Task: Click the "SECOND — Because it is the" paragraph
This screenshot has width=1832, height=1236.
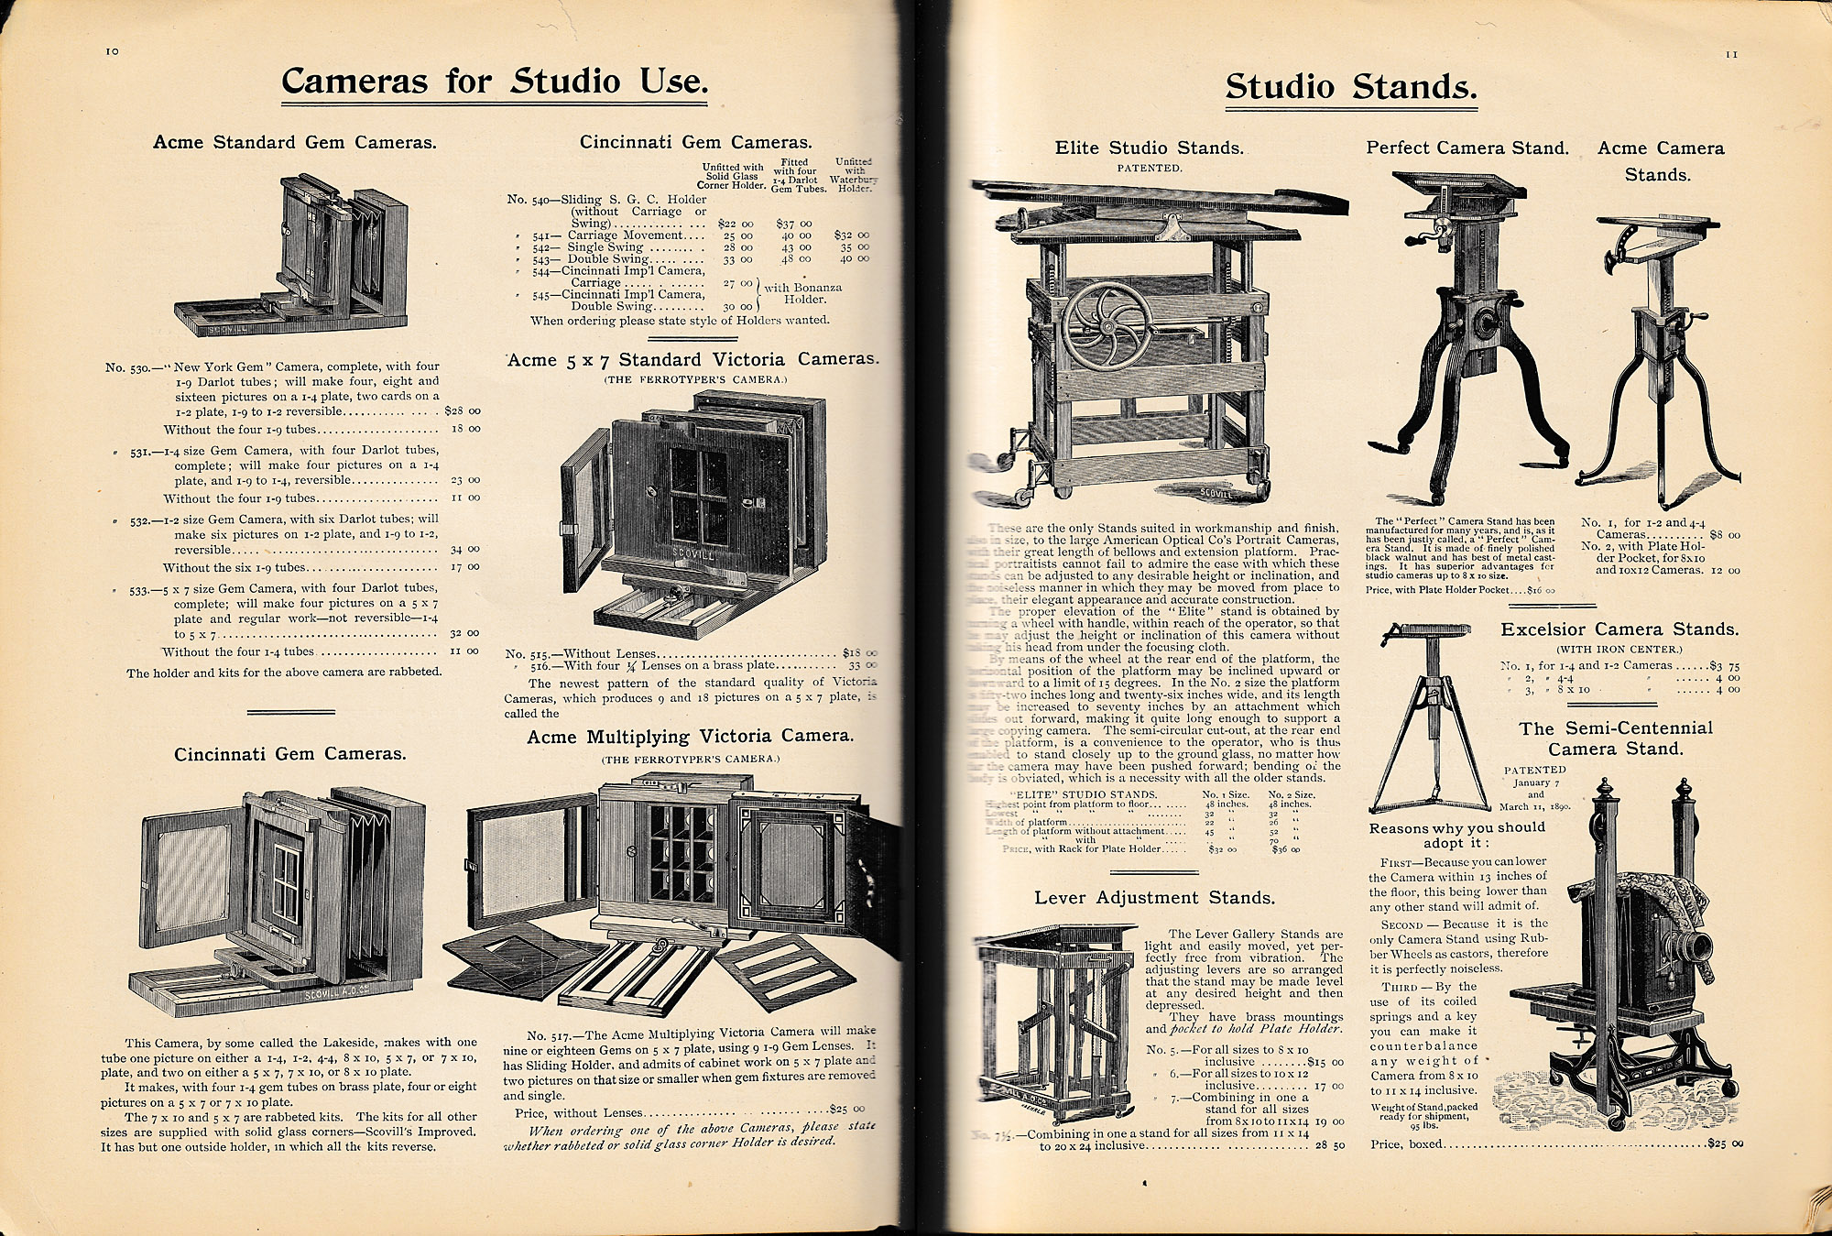Action: click(1458, 945)
